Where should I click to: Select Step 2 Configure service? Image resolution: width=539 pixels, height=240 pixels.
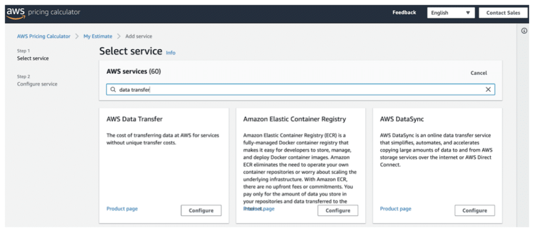(37, 84)
